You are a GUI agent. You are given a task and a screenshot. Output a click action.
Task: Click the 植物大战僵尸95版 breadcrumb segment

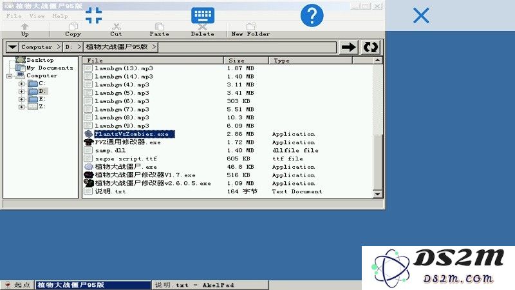117,47
